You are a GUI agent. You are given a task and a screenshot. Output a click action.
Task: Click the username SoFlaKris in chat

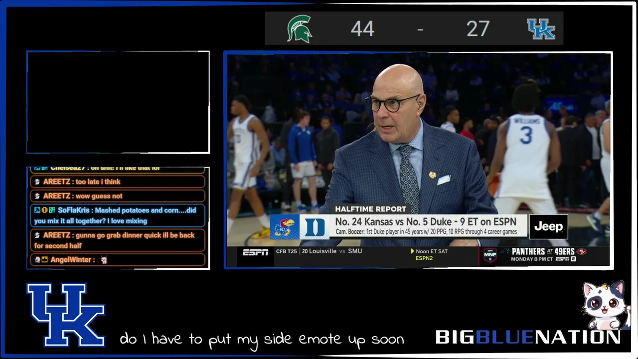point(74,210)
